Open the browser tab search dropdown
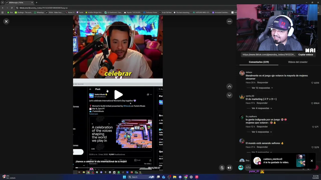Image resolution: width=321 pixels, height=180 pixels. coord(2,2)
